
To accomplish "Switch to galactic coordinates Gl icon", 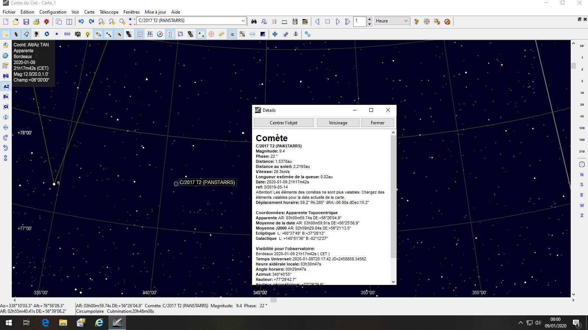I will pos(6,107).
